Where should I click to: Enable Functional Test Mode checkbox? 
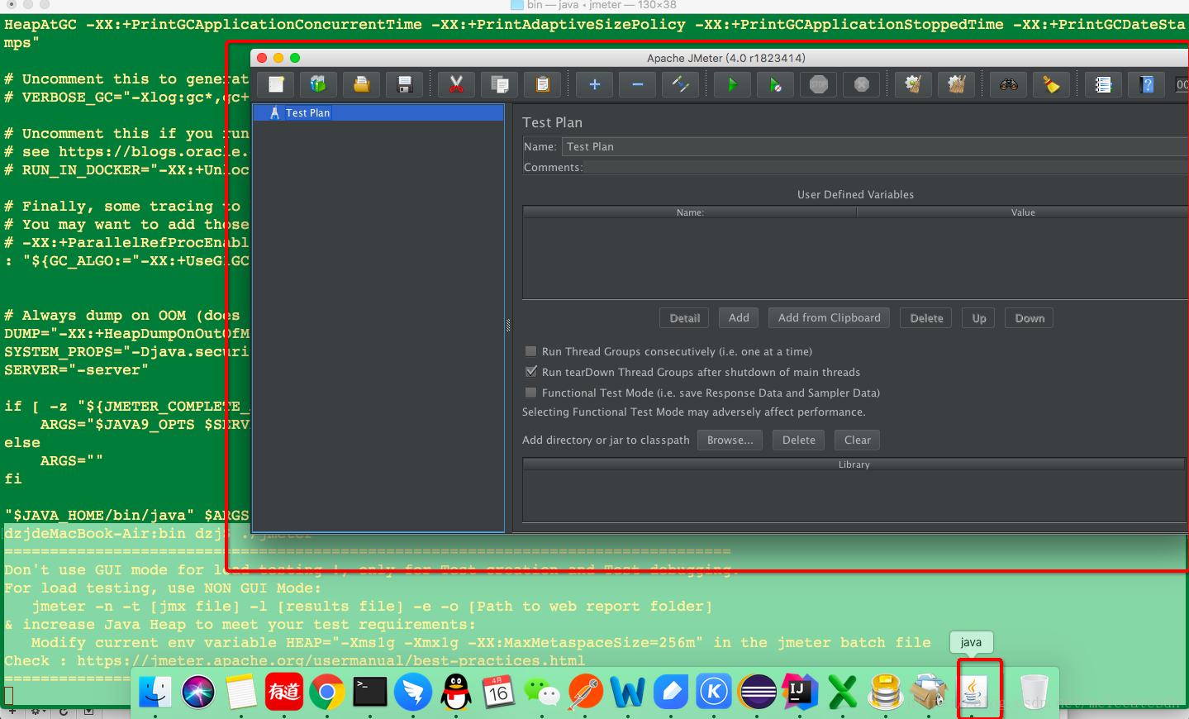[531, 393]
